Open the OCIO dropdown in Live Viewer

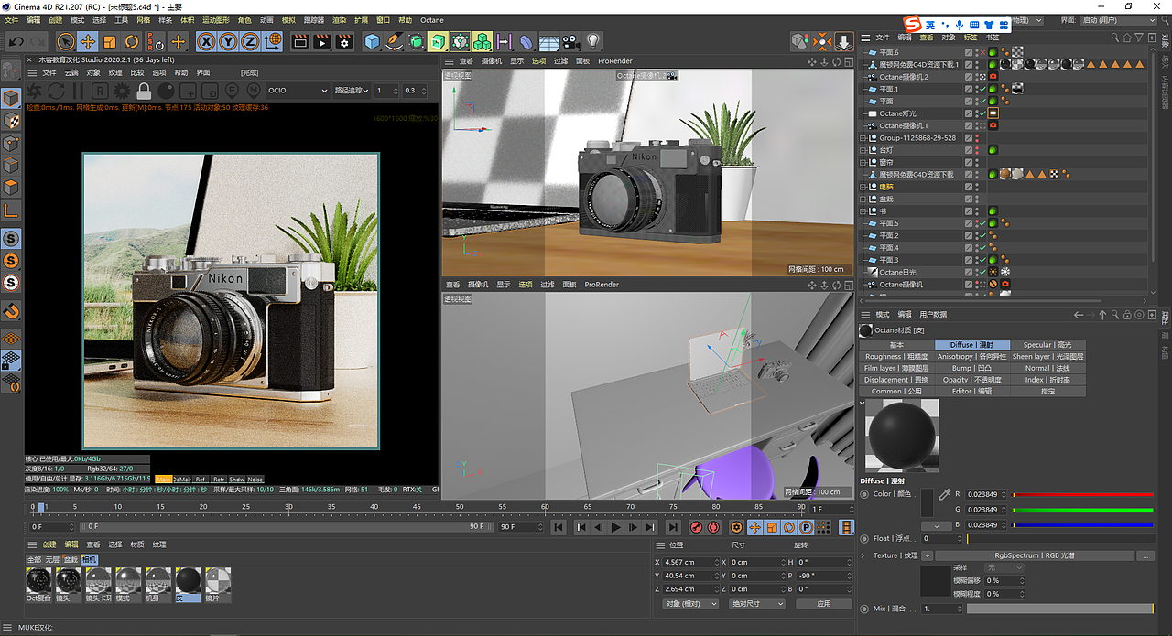pos(298,91)
